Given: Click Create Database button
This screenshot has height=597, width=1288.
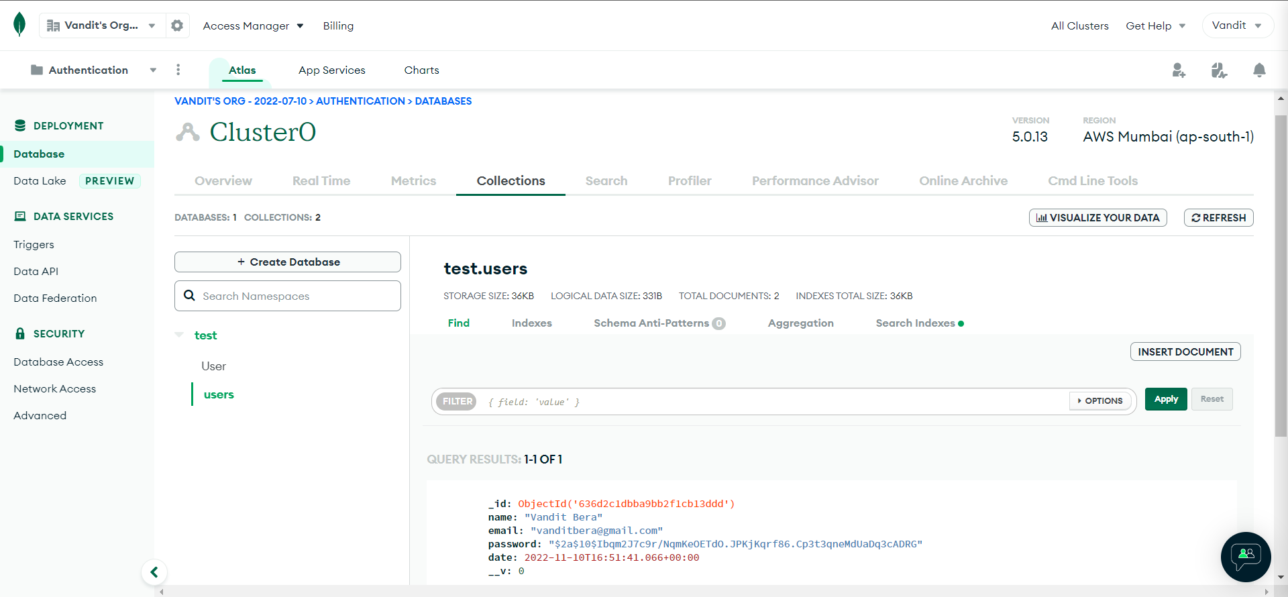Looking at the screenshot, I should click(x=288, y=262).
